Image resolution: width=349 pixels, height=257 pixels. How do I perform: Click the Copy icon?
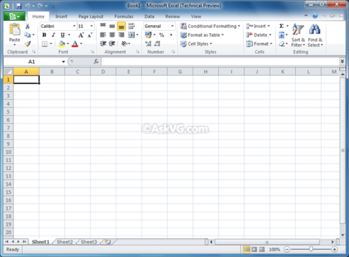coord(27,35)
